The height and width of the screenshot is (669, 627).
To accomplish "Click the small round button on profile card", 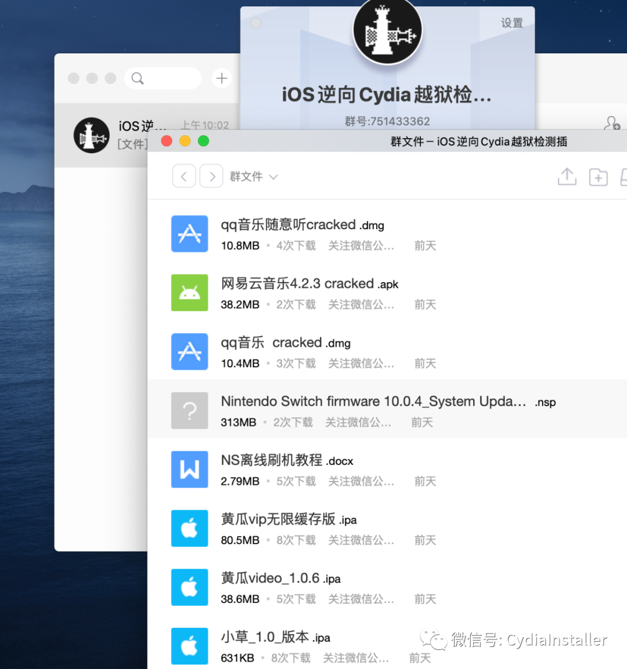I will (255, 23).
